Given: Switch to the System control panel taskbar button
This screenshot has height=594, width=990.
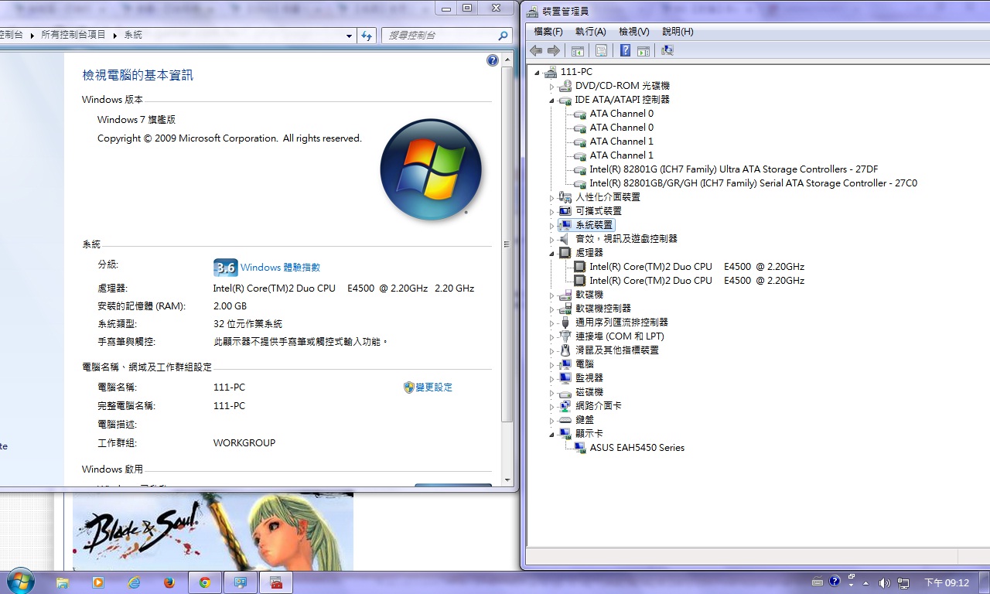Looking at the screenshot, I should pos(241,582).
